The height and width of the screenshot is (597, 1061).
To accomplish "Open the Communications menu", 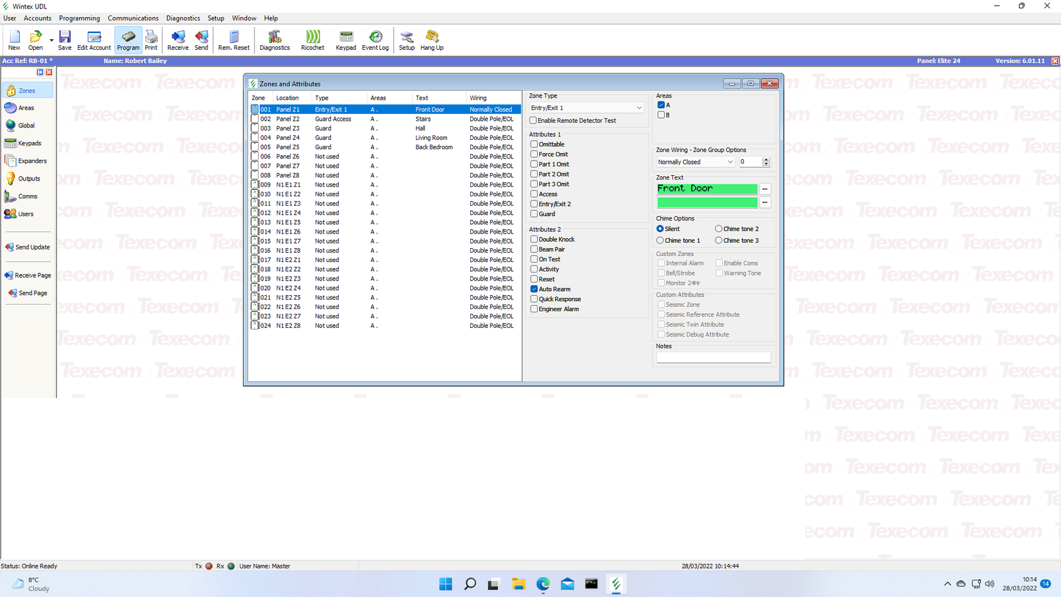I will (x=133, y=18).
